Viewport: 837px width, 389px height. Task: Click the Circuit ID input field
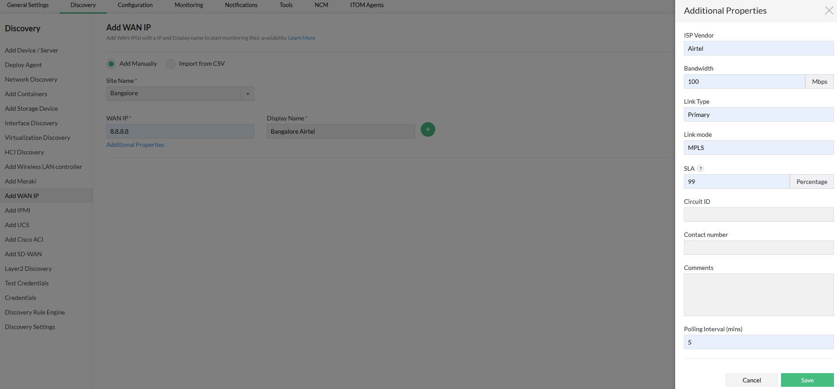tap(759, 215)
